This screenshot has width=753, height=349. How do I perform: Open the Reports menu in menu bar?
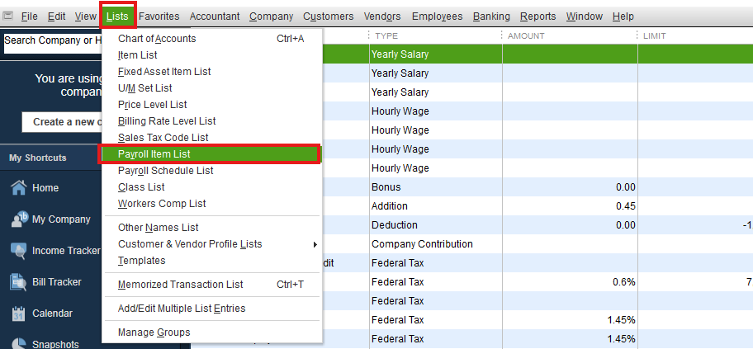[538, 17]
